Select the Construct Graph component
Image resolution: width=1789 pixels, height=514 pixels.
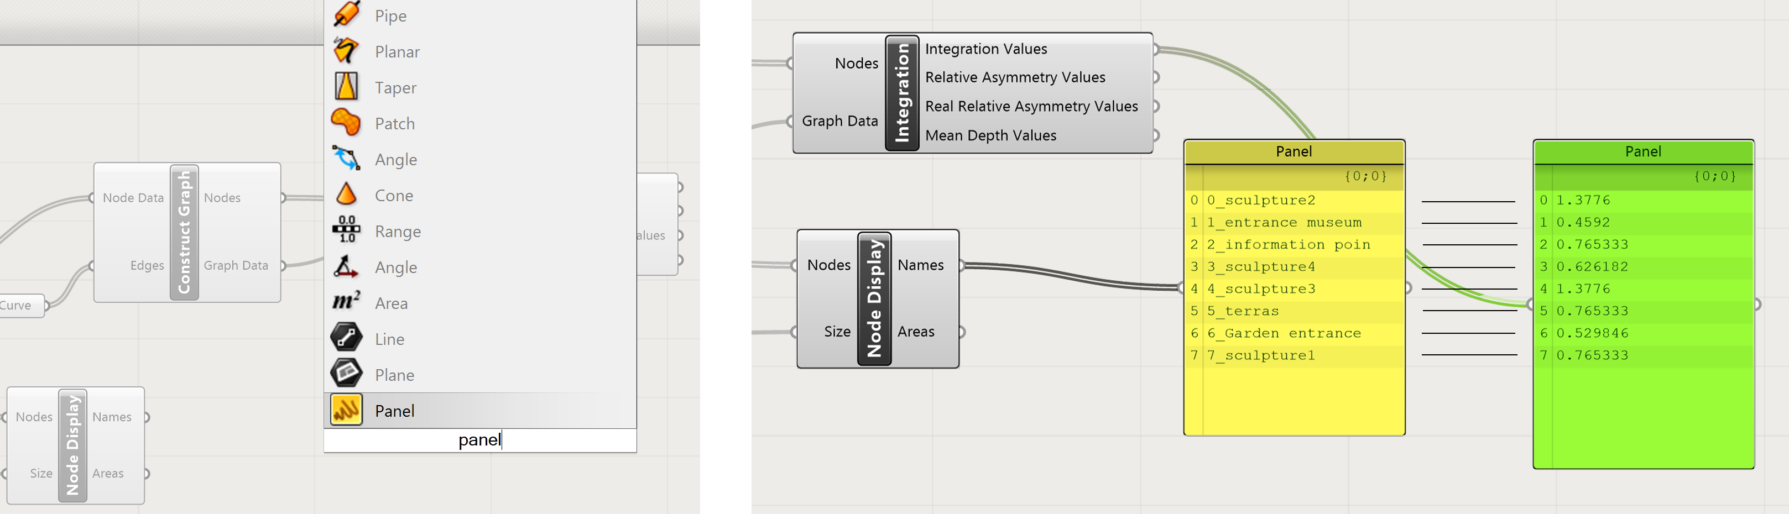click(184, 232)
